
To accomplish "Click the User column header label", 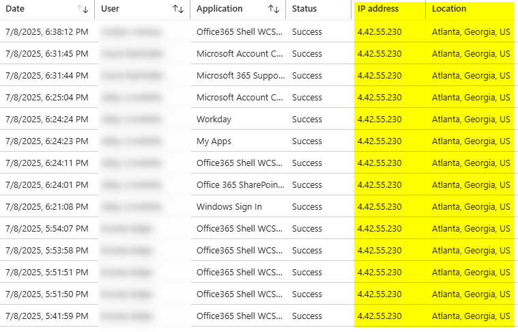I will 110,9.
